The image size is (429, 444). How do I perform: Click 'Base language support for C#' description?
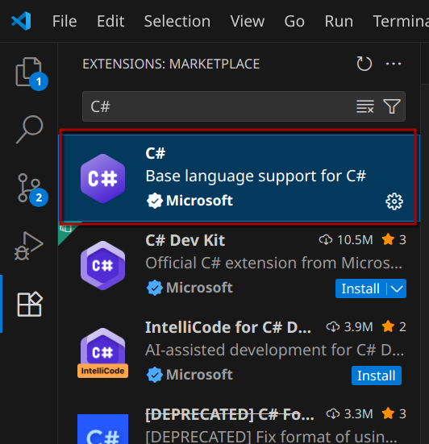click(x=256, y=176)
